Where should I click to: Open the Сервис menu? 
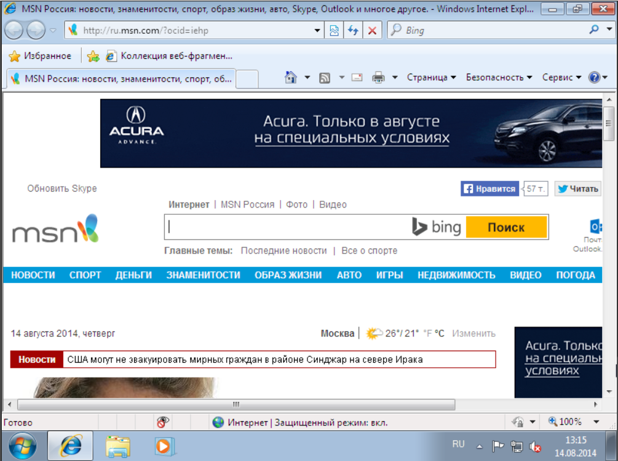[561, 77]
